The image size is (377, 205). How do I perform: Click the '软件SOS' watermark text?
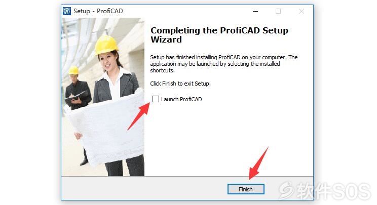pyautogui.click(x=334, y=191)
